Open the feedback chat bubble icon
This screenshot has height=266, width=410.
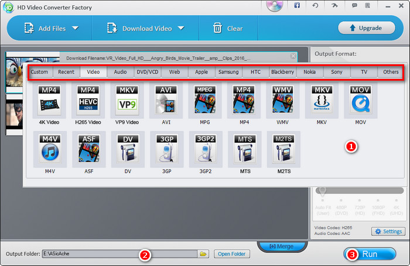point(354,5)
